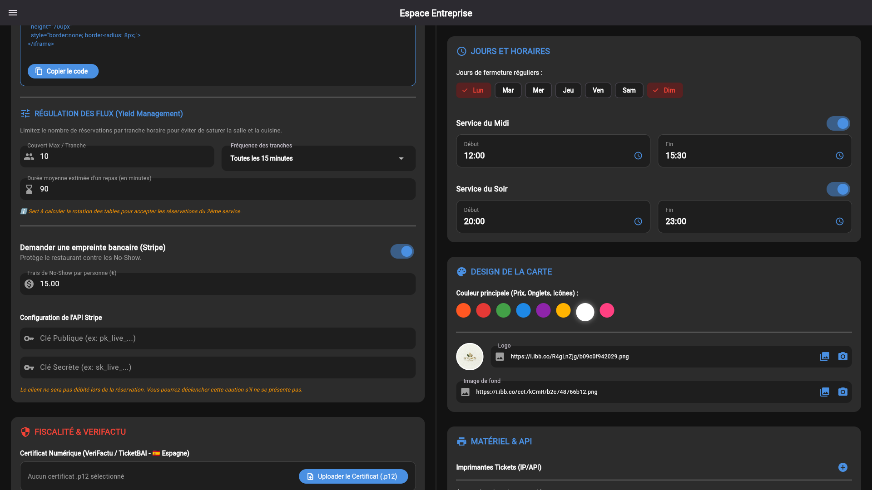
Task: Turn off Stripe bank imprint toggle
Action: pyautogui.click(x=402, y=251)
